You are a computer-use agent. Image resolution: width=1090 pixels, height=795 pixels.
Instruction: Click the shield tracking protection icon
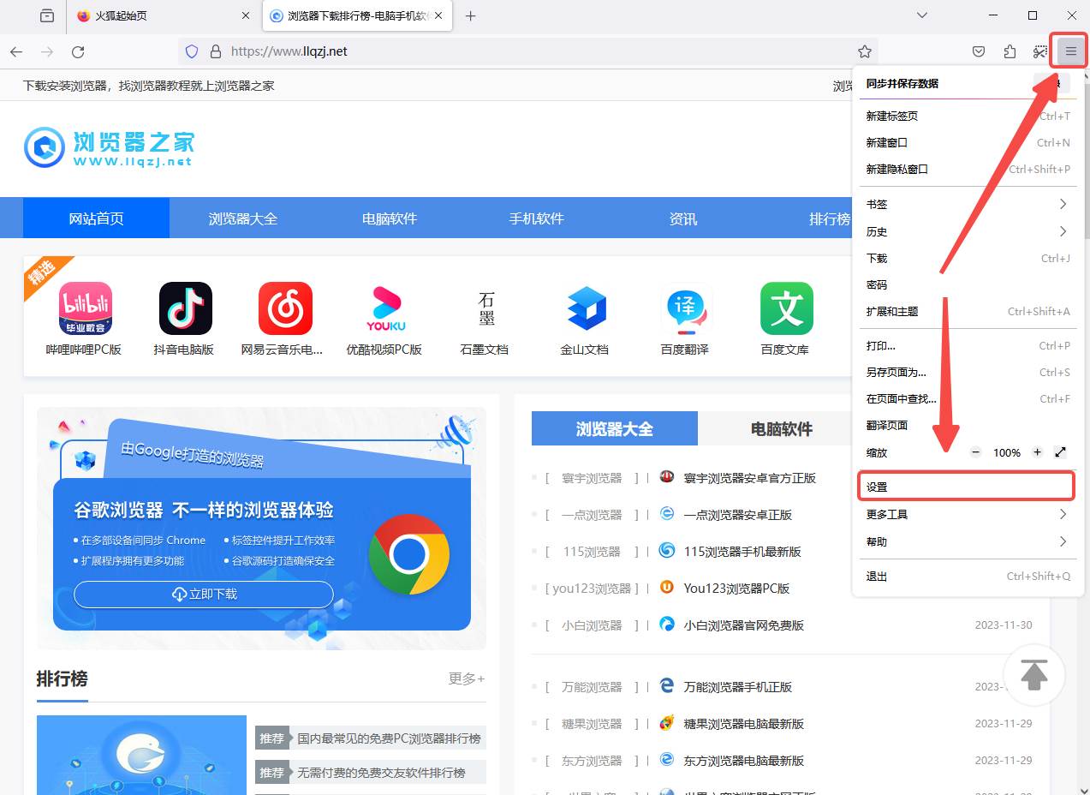click(x=192, y=51)
